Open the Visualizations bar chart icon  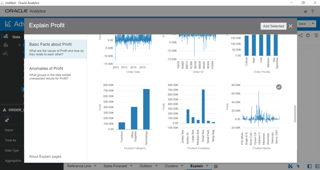(x=6, y=45)
